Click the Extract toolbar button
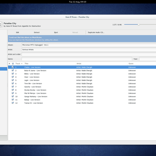The height and width of the screenshot is (156, 156). (37, 32)
